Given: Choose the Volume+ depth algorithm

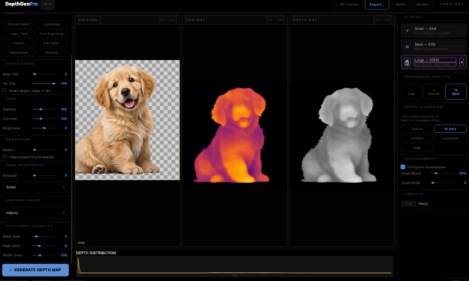Looking at the screenshot, I should (x=417, y=138).
